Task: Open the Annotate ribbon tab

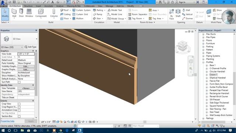Action: pyautogui.click(x=49, y=6)
